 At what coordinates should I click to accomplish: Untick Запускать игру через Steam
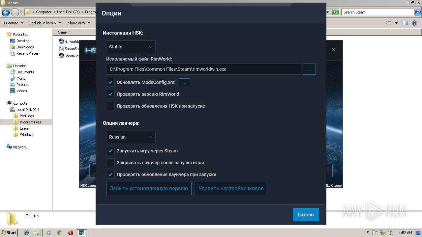(x=110, y=151)
